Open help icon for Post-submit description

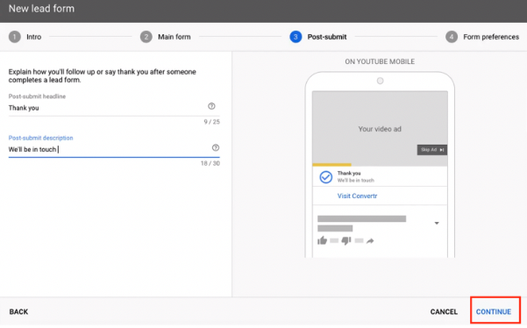(x=216, y=147)
